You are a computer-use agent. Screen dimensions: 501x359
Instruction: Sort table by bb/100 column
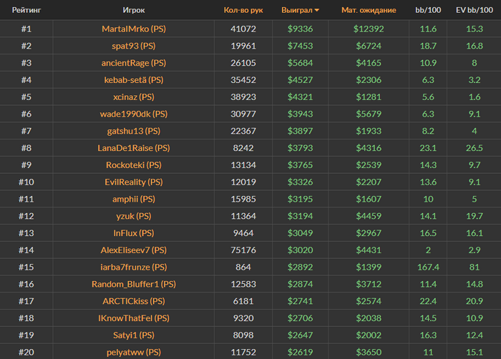428,11
